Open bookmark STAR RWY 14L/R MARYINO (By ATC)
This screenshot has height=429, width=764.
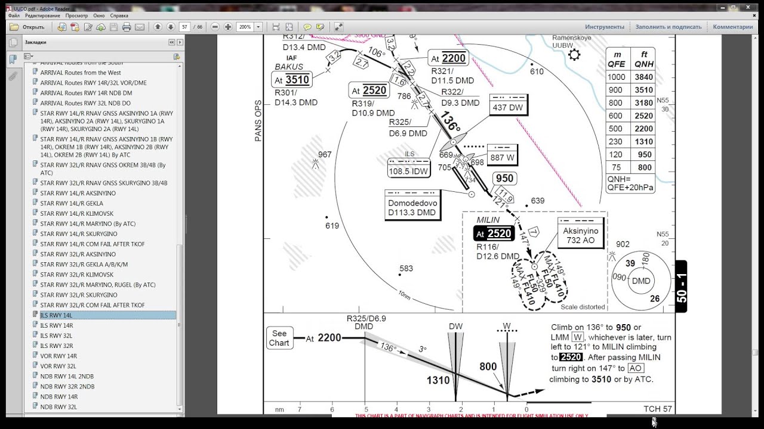click(88, 223)
